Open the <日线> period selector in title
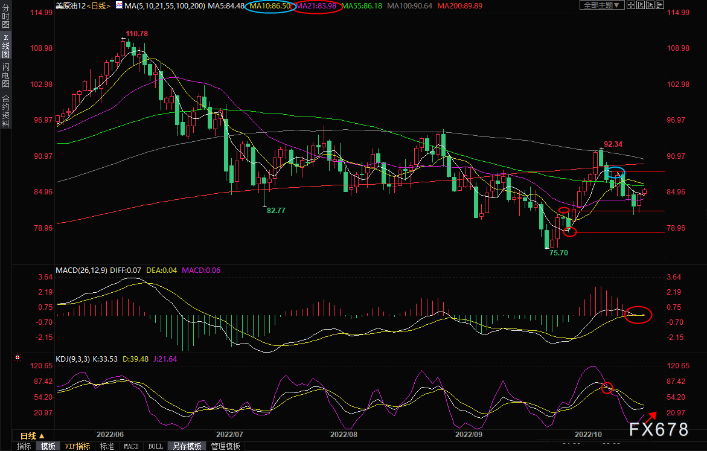 [x=98, y=6]
